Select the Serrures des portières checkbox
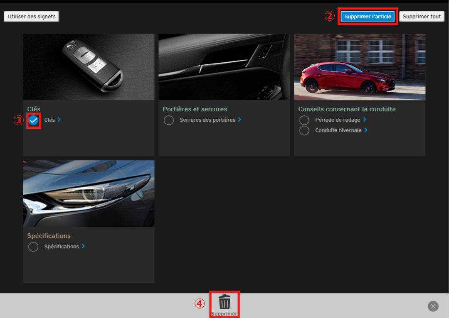The width and height of the screenshot is (449, 318). [169, 120]
